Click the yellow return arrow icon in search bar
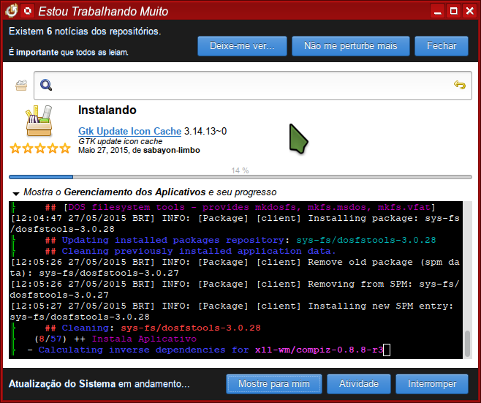The width and height of the screenshot is (481, 403). [x=460, y=85]
